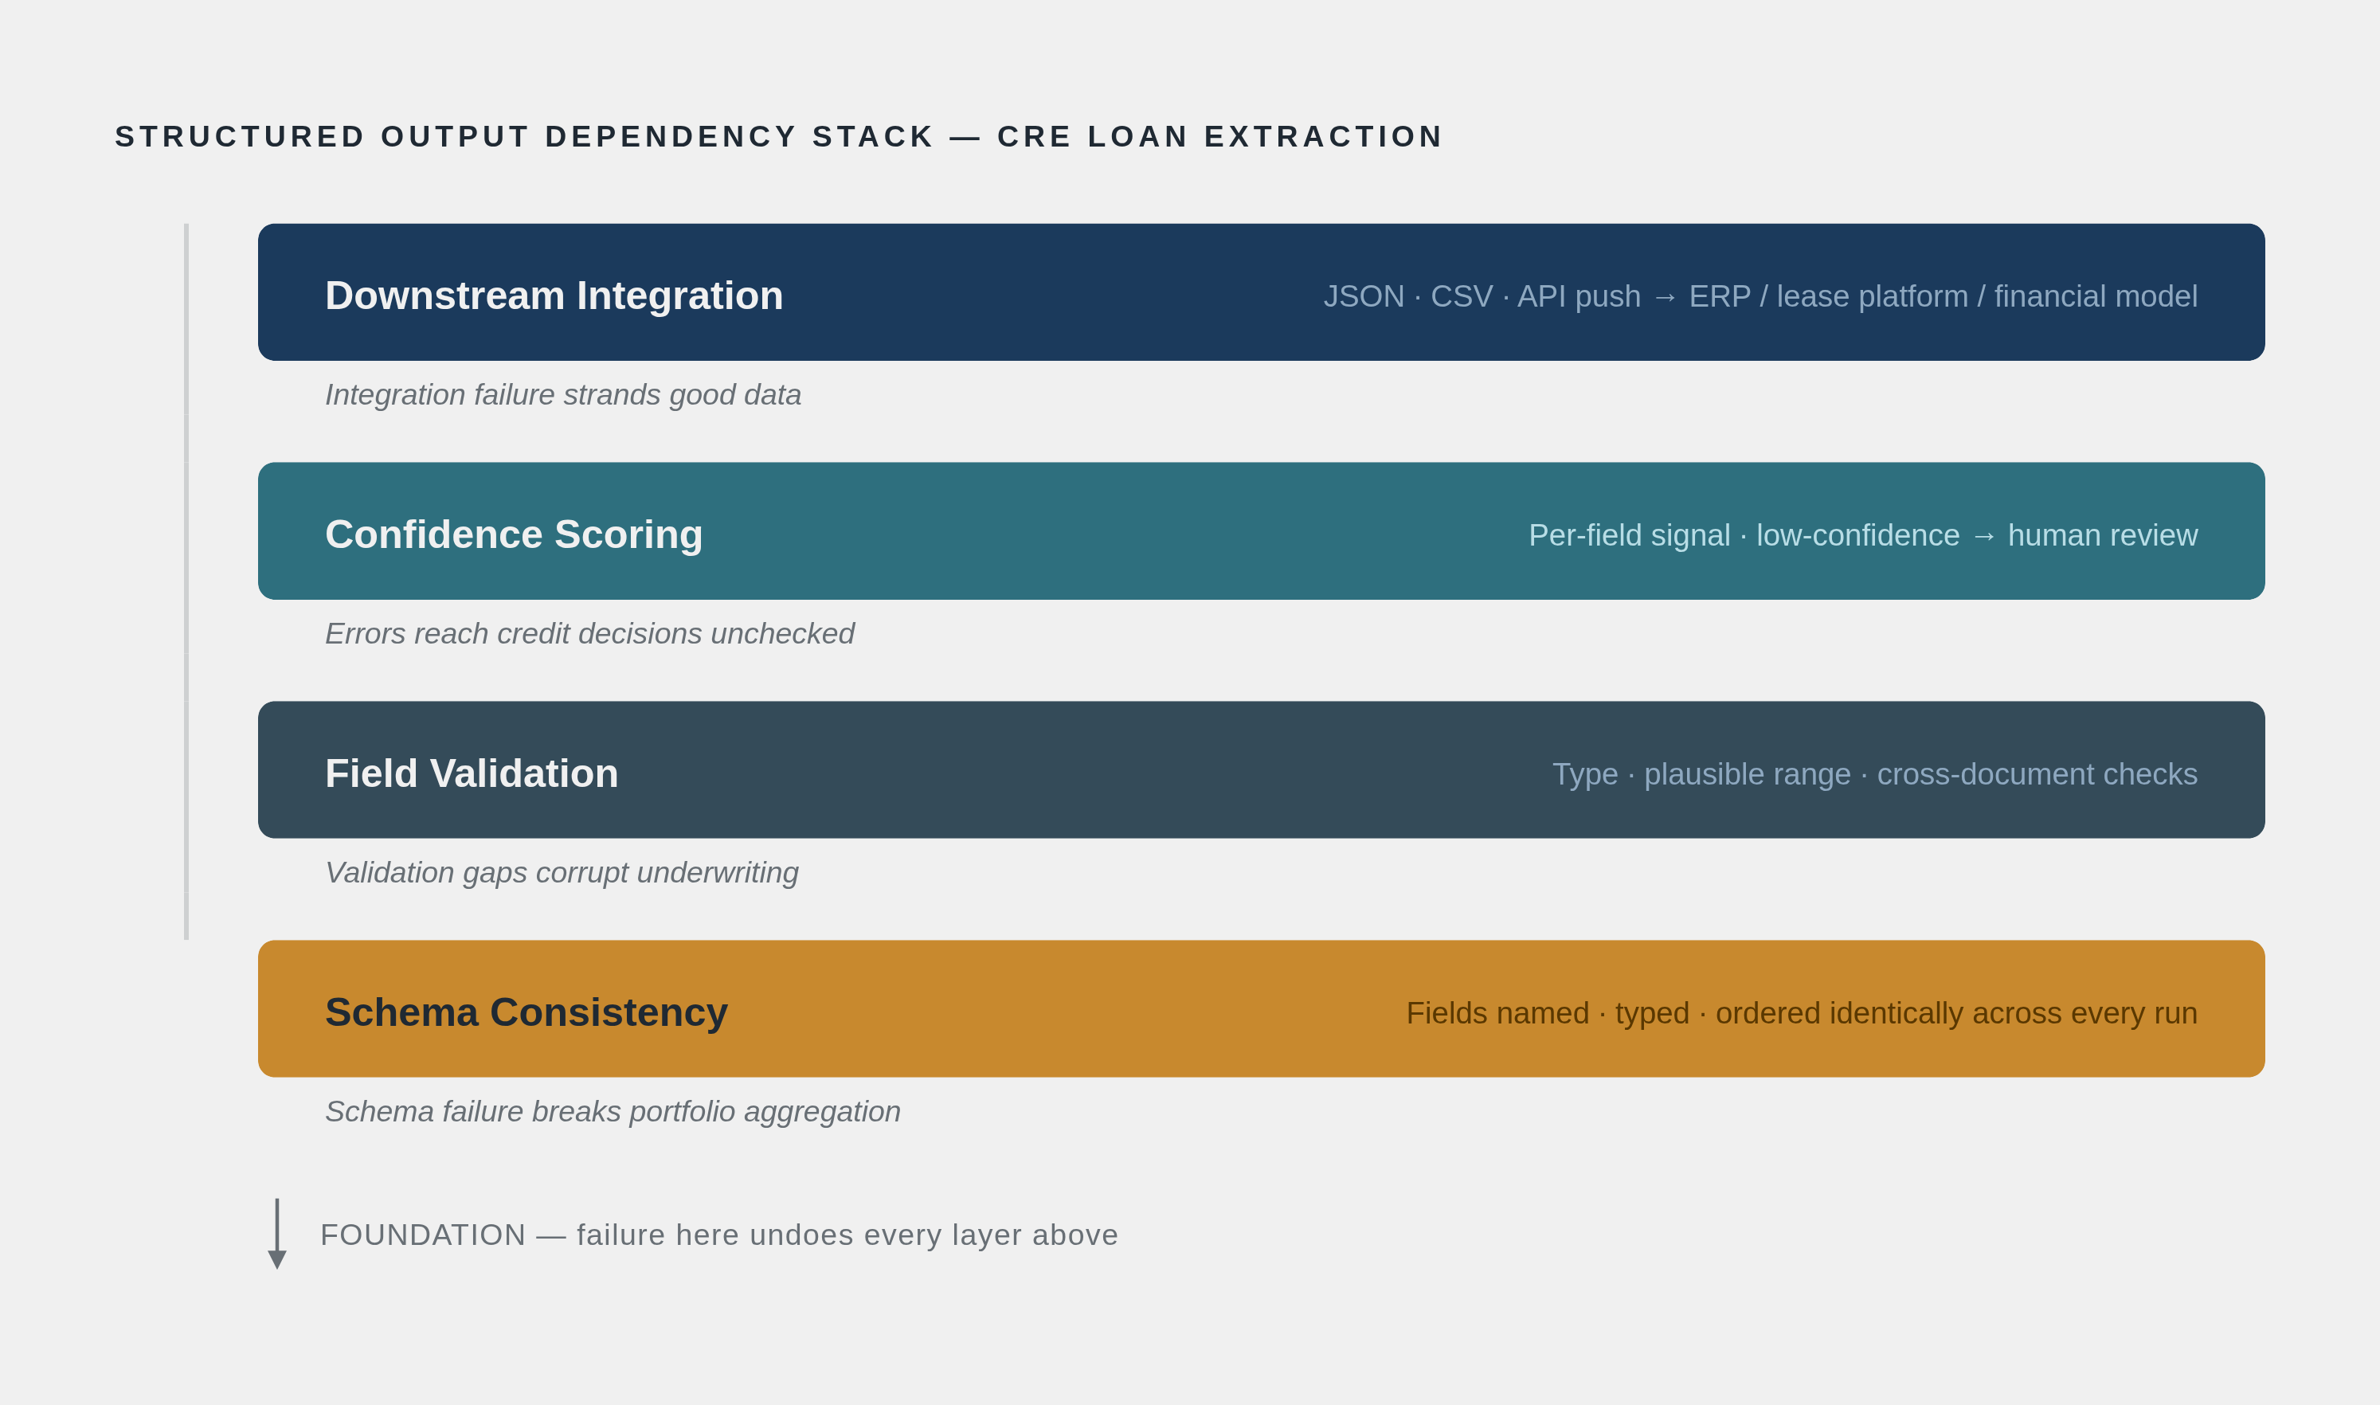2380x1405 pixels.
Task: Click 'Type · plausible range · cross-document checks'
Action: click(x=1874, y=774)
